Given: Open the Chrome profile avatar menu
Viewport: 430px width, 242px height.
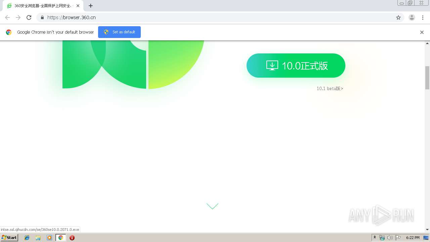Looking at the screenshot, I should coord(412,17).
